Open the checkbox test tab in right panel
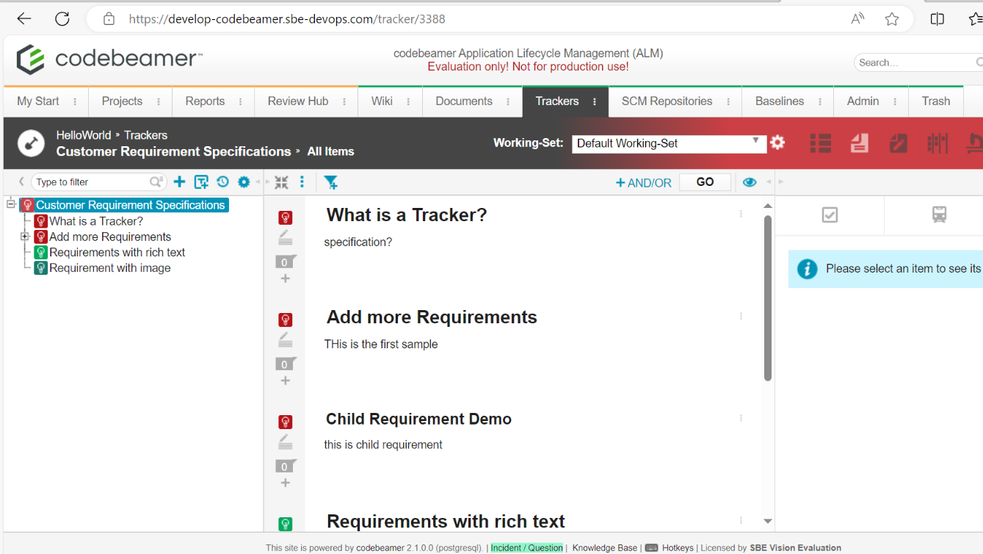 830,215
